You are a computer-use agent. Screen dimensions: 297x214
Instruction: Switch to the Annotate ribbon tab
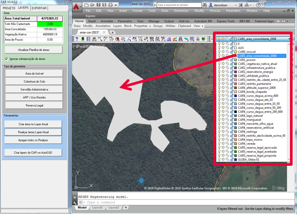pos(107,21)
